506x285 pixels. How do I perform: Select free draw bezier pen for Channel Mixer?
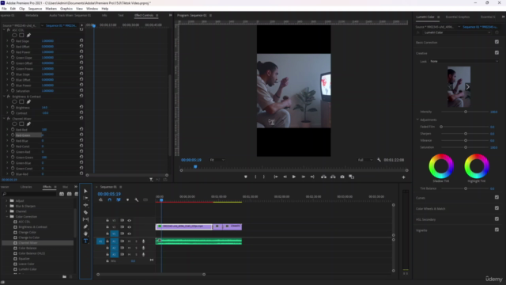coord(28,123)
